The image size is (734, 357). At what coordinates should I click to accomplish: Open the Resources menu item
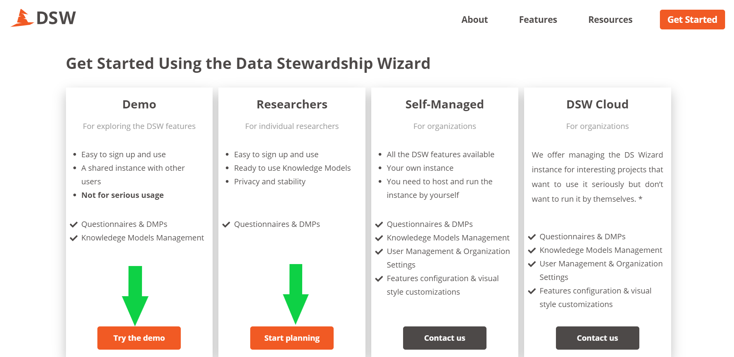610,20
